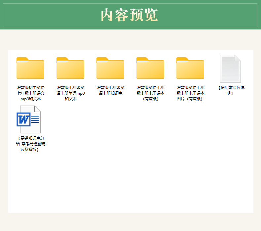Click the 内容预览 header title
The width and height of the screenshot is (261, 231).
129,15
